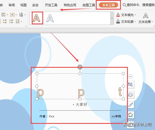Click the line spacing icon
Screen dimensions: 155x130
click(18, 21)
